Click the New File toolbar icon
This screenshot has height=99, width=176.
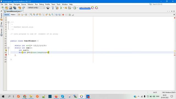(3, 8)
